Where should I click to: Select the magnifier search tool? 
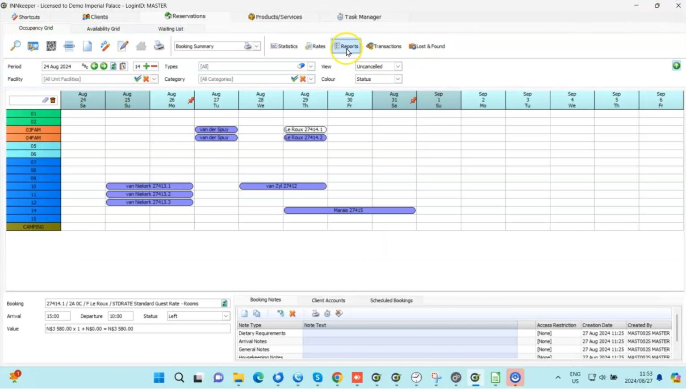point(15,46)
